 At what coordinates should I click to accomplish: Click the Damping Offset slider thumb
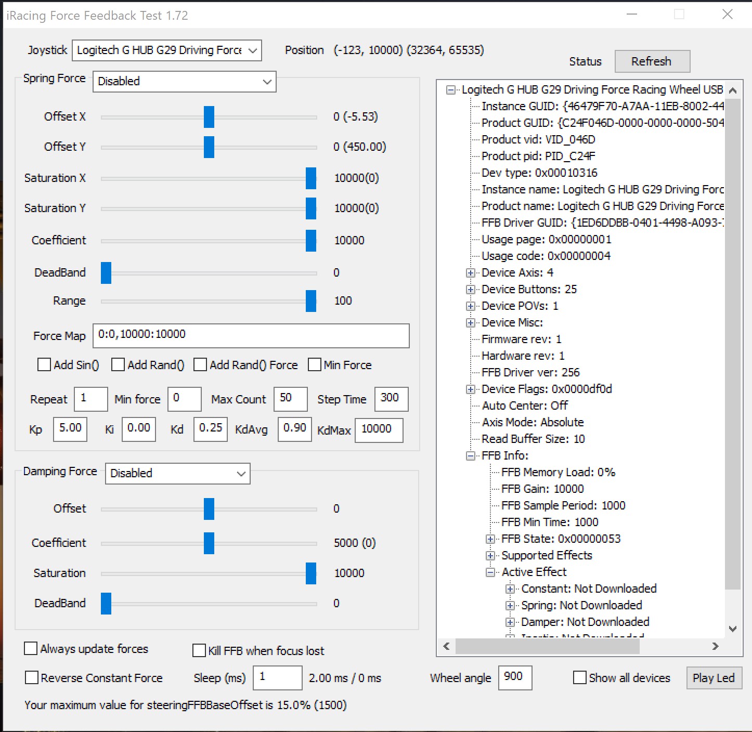(209, 509)
